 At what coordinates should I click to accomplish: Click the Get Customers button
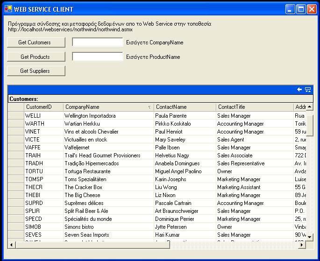(x=36, y=42)
